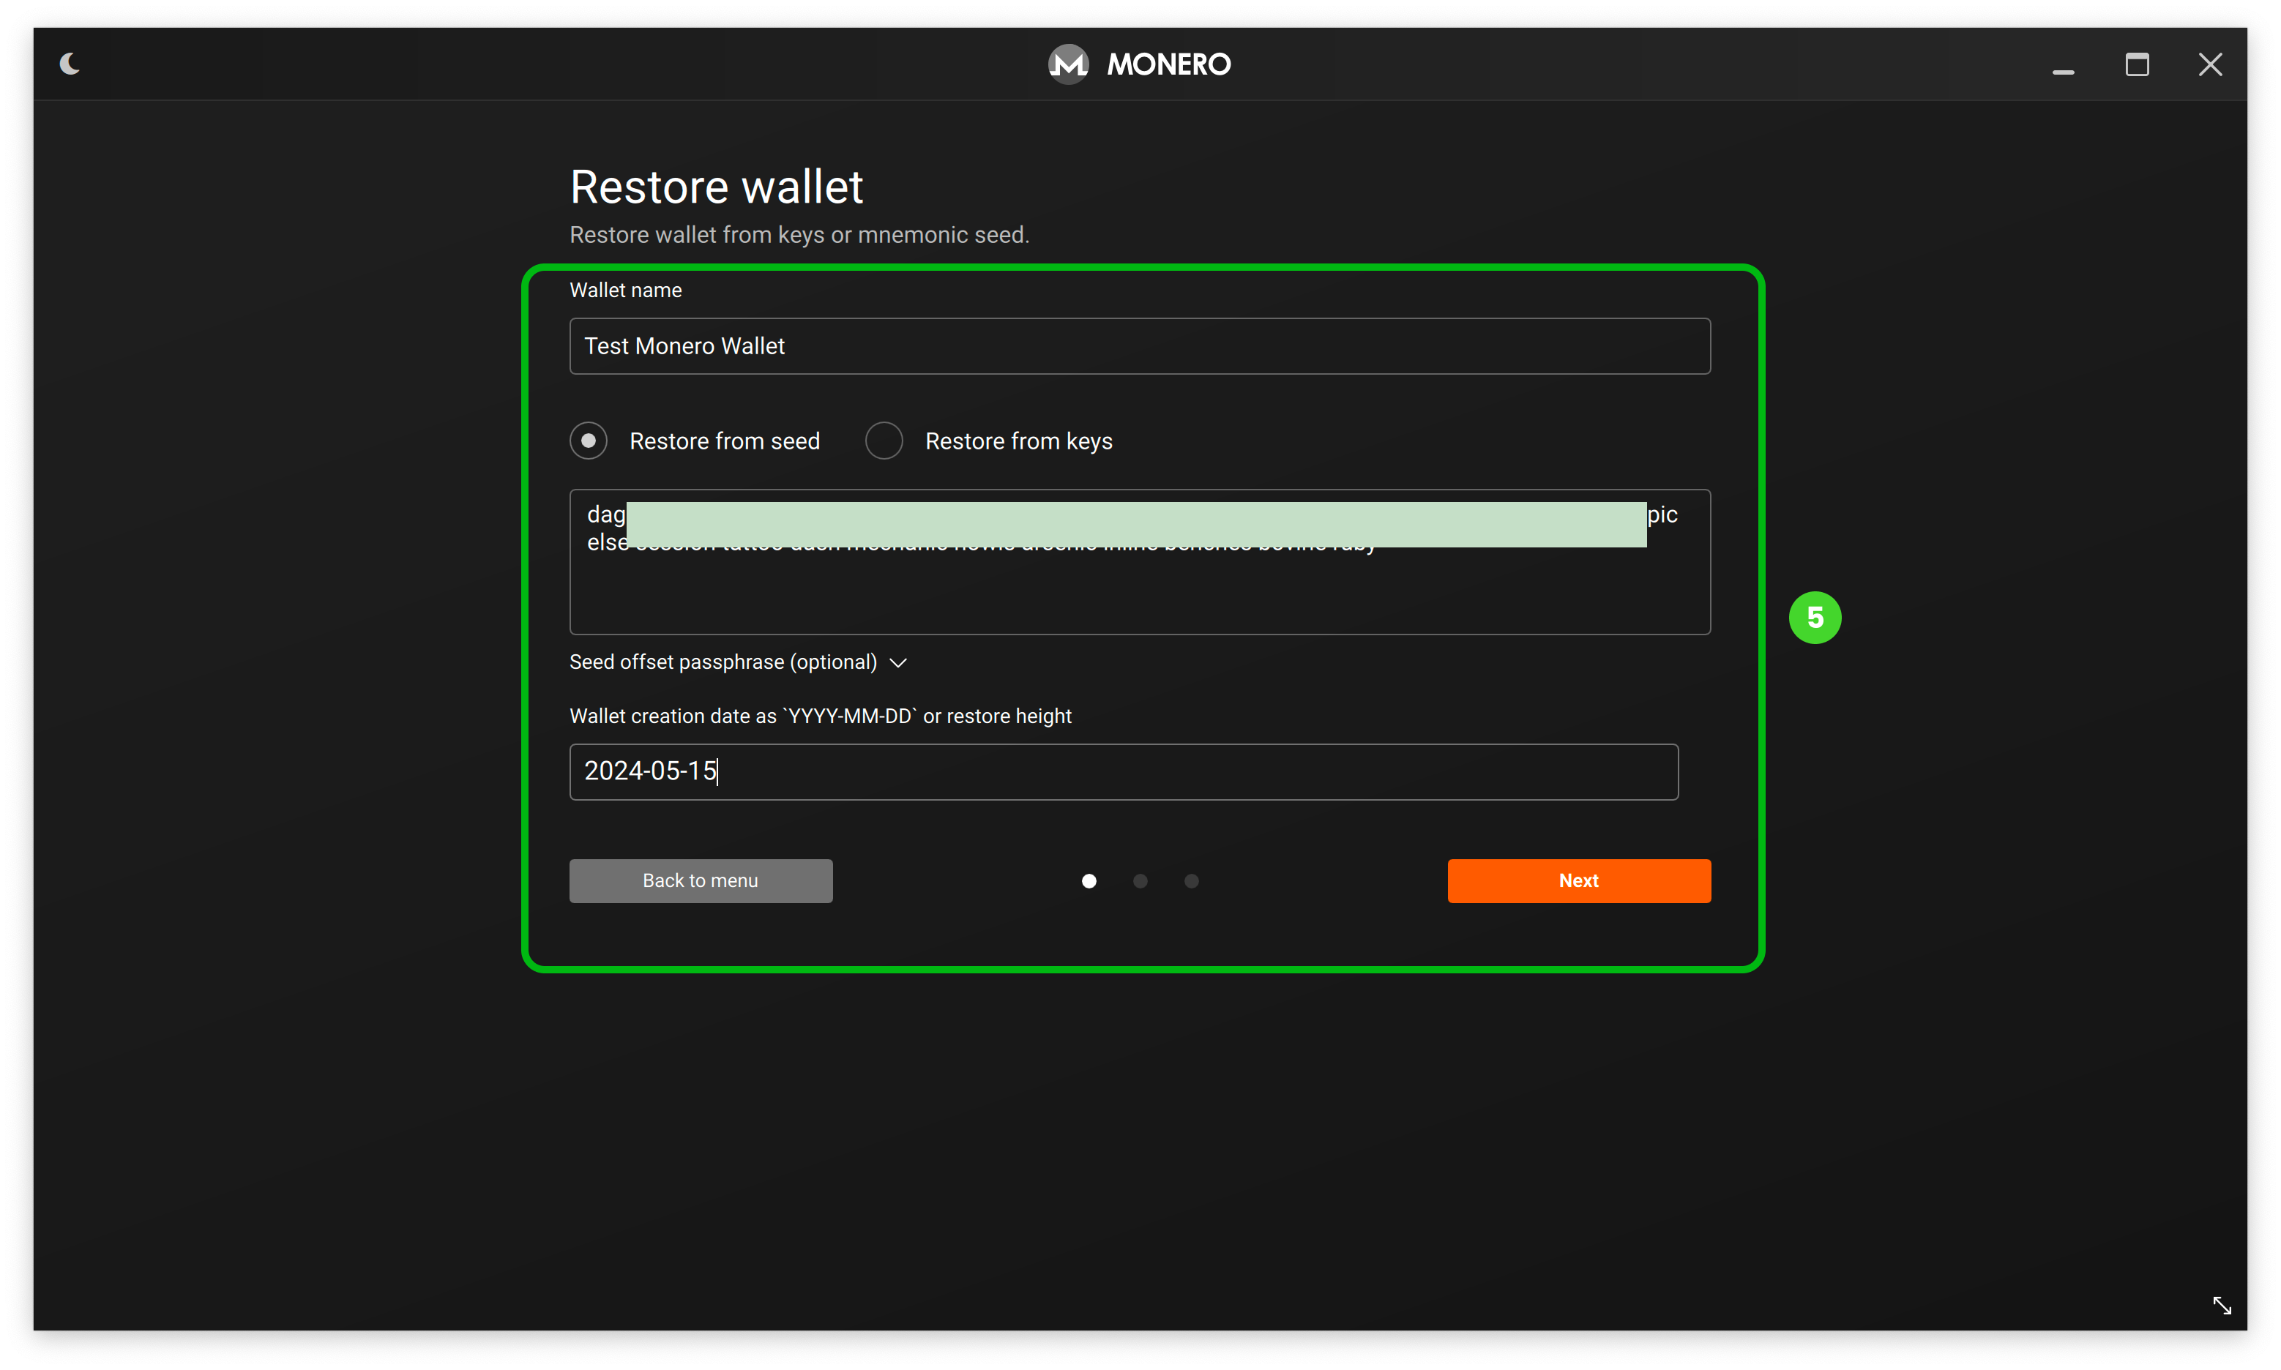Click the Monero logo icon
The image size is (2281, 1370).
pos(1069,64)
